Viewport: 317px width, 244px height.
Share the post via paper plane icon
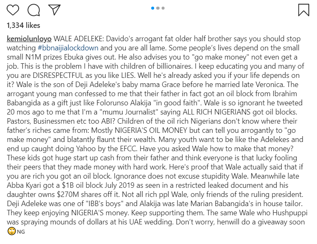[x=54, y=10]
